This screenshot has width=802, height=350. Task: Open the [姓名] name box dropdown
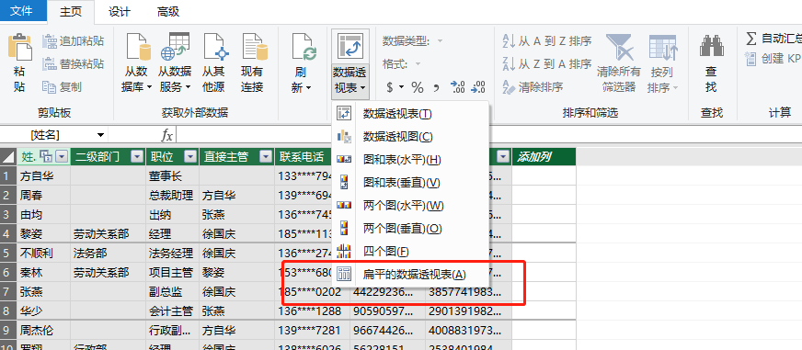(x=100, y=135)
